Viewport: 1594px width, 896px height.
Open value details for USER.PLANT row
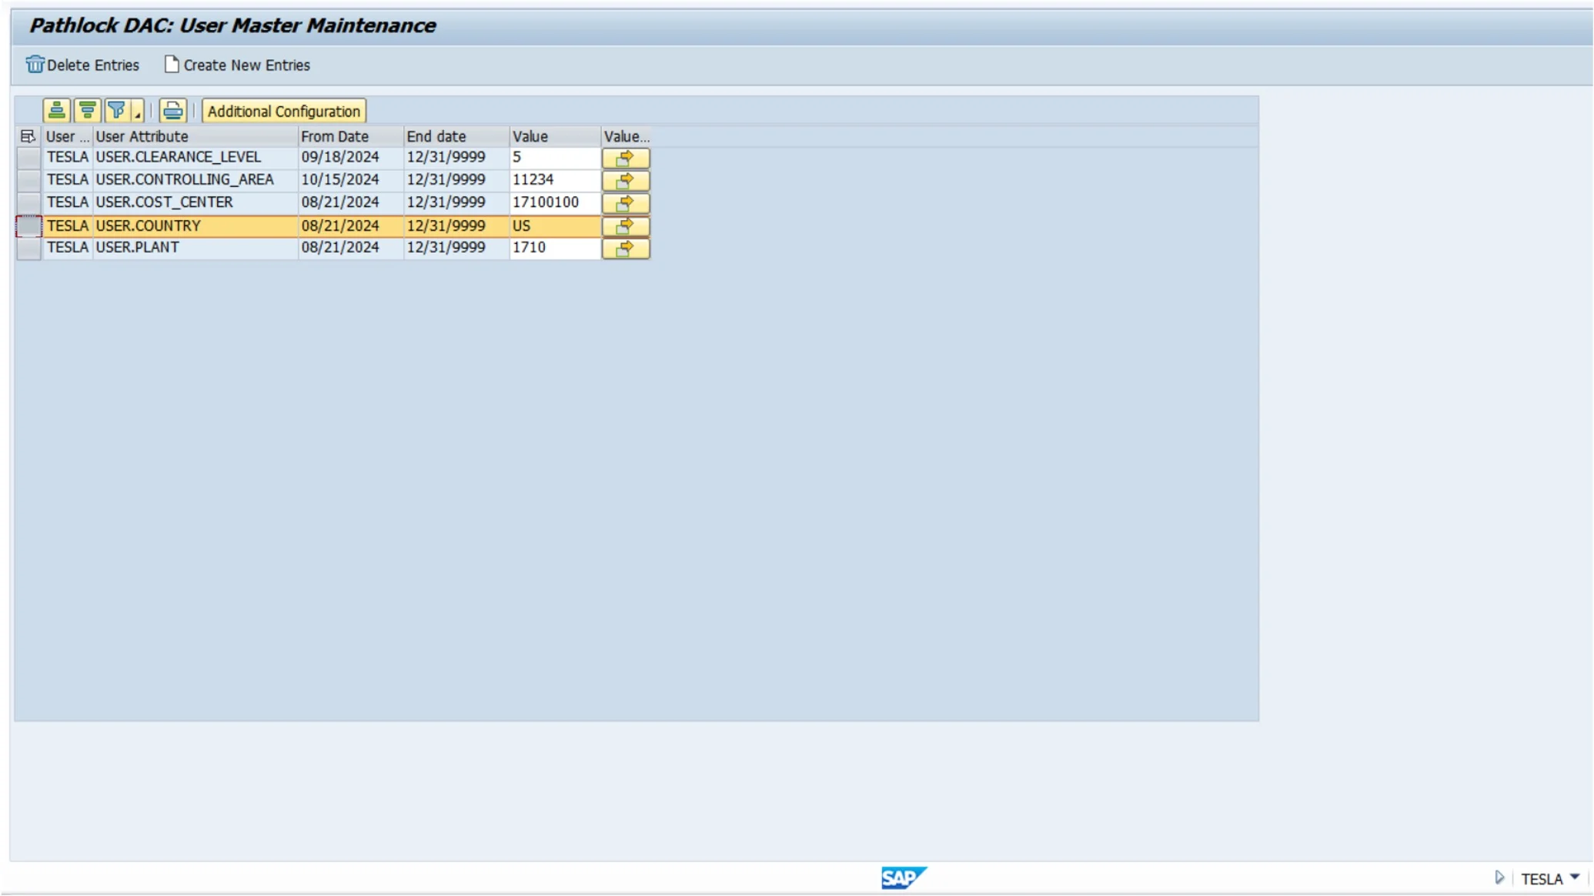click(x=626, y=248)
